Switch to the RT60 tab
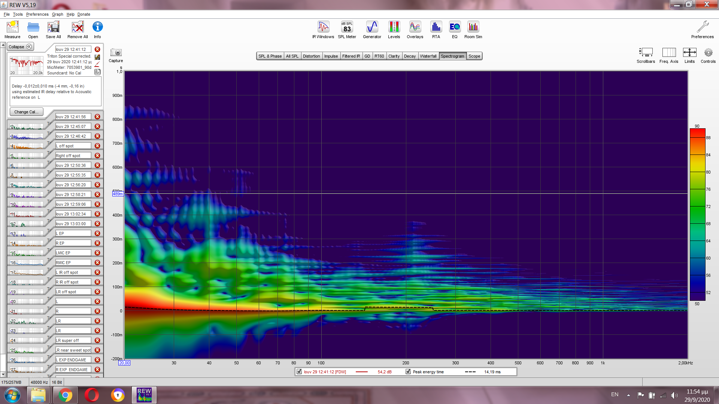719x404 pixels. pyautogui.click(x=379, y=56)
